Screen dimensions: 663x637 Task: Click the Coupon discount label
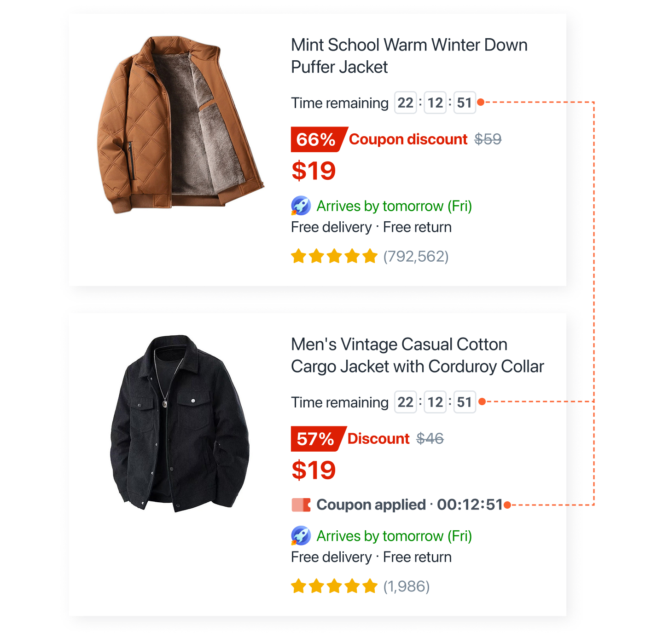click(x=408, y=139)
